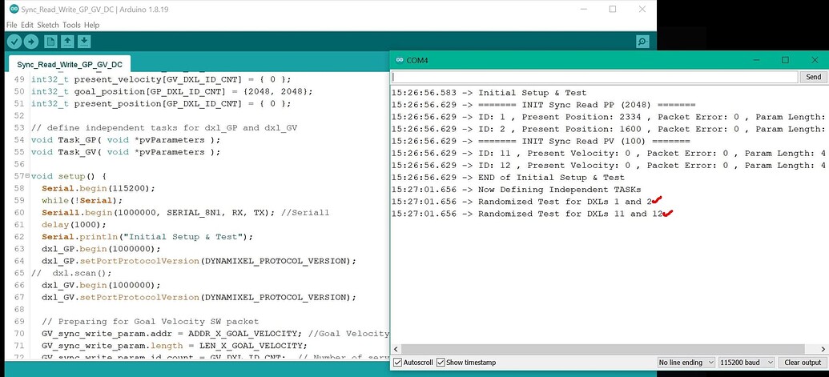This screenshot has width=829, height=377.
Task: Click the Verify sketch checkmark icon
Action: point(14,42)
